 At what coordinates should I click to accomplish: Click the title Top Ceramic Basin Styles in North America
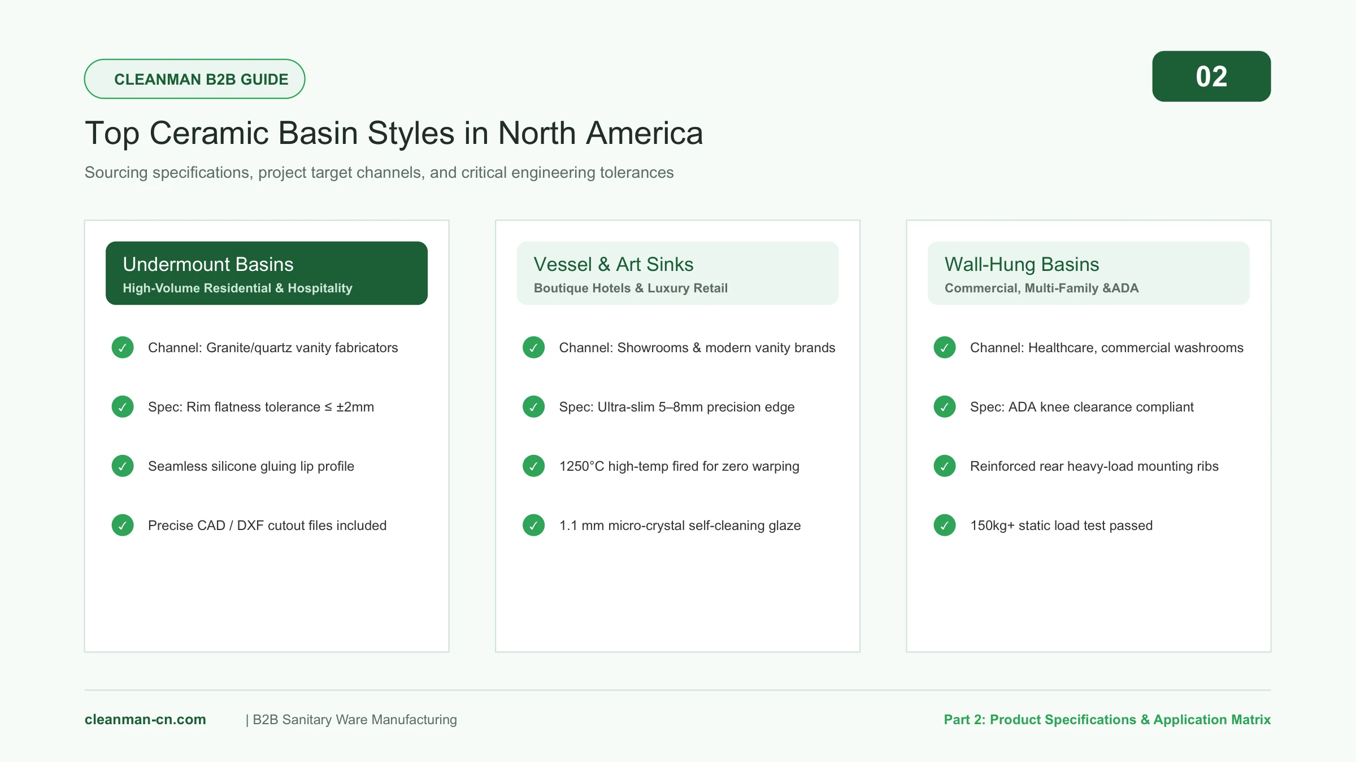click(x=394, y=134)
